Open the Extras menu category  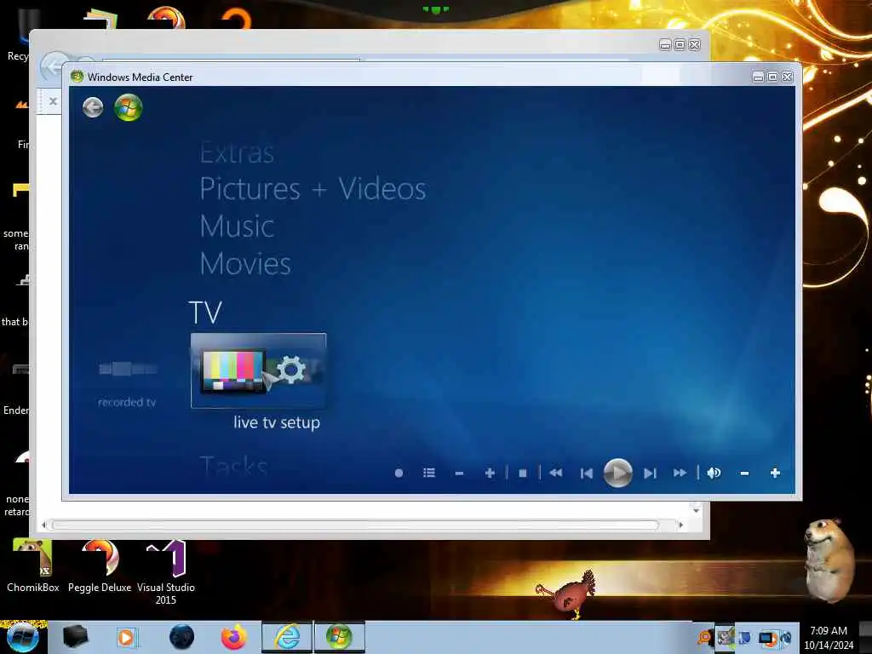pos(237,152)
